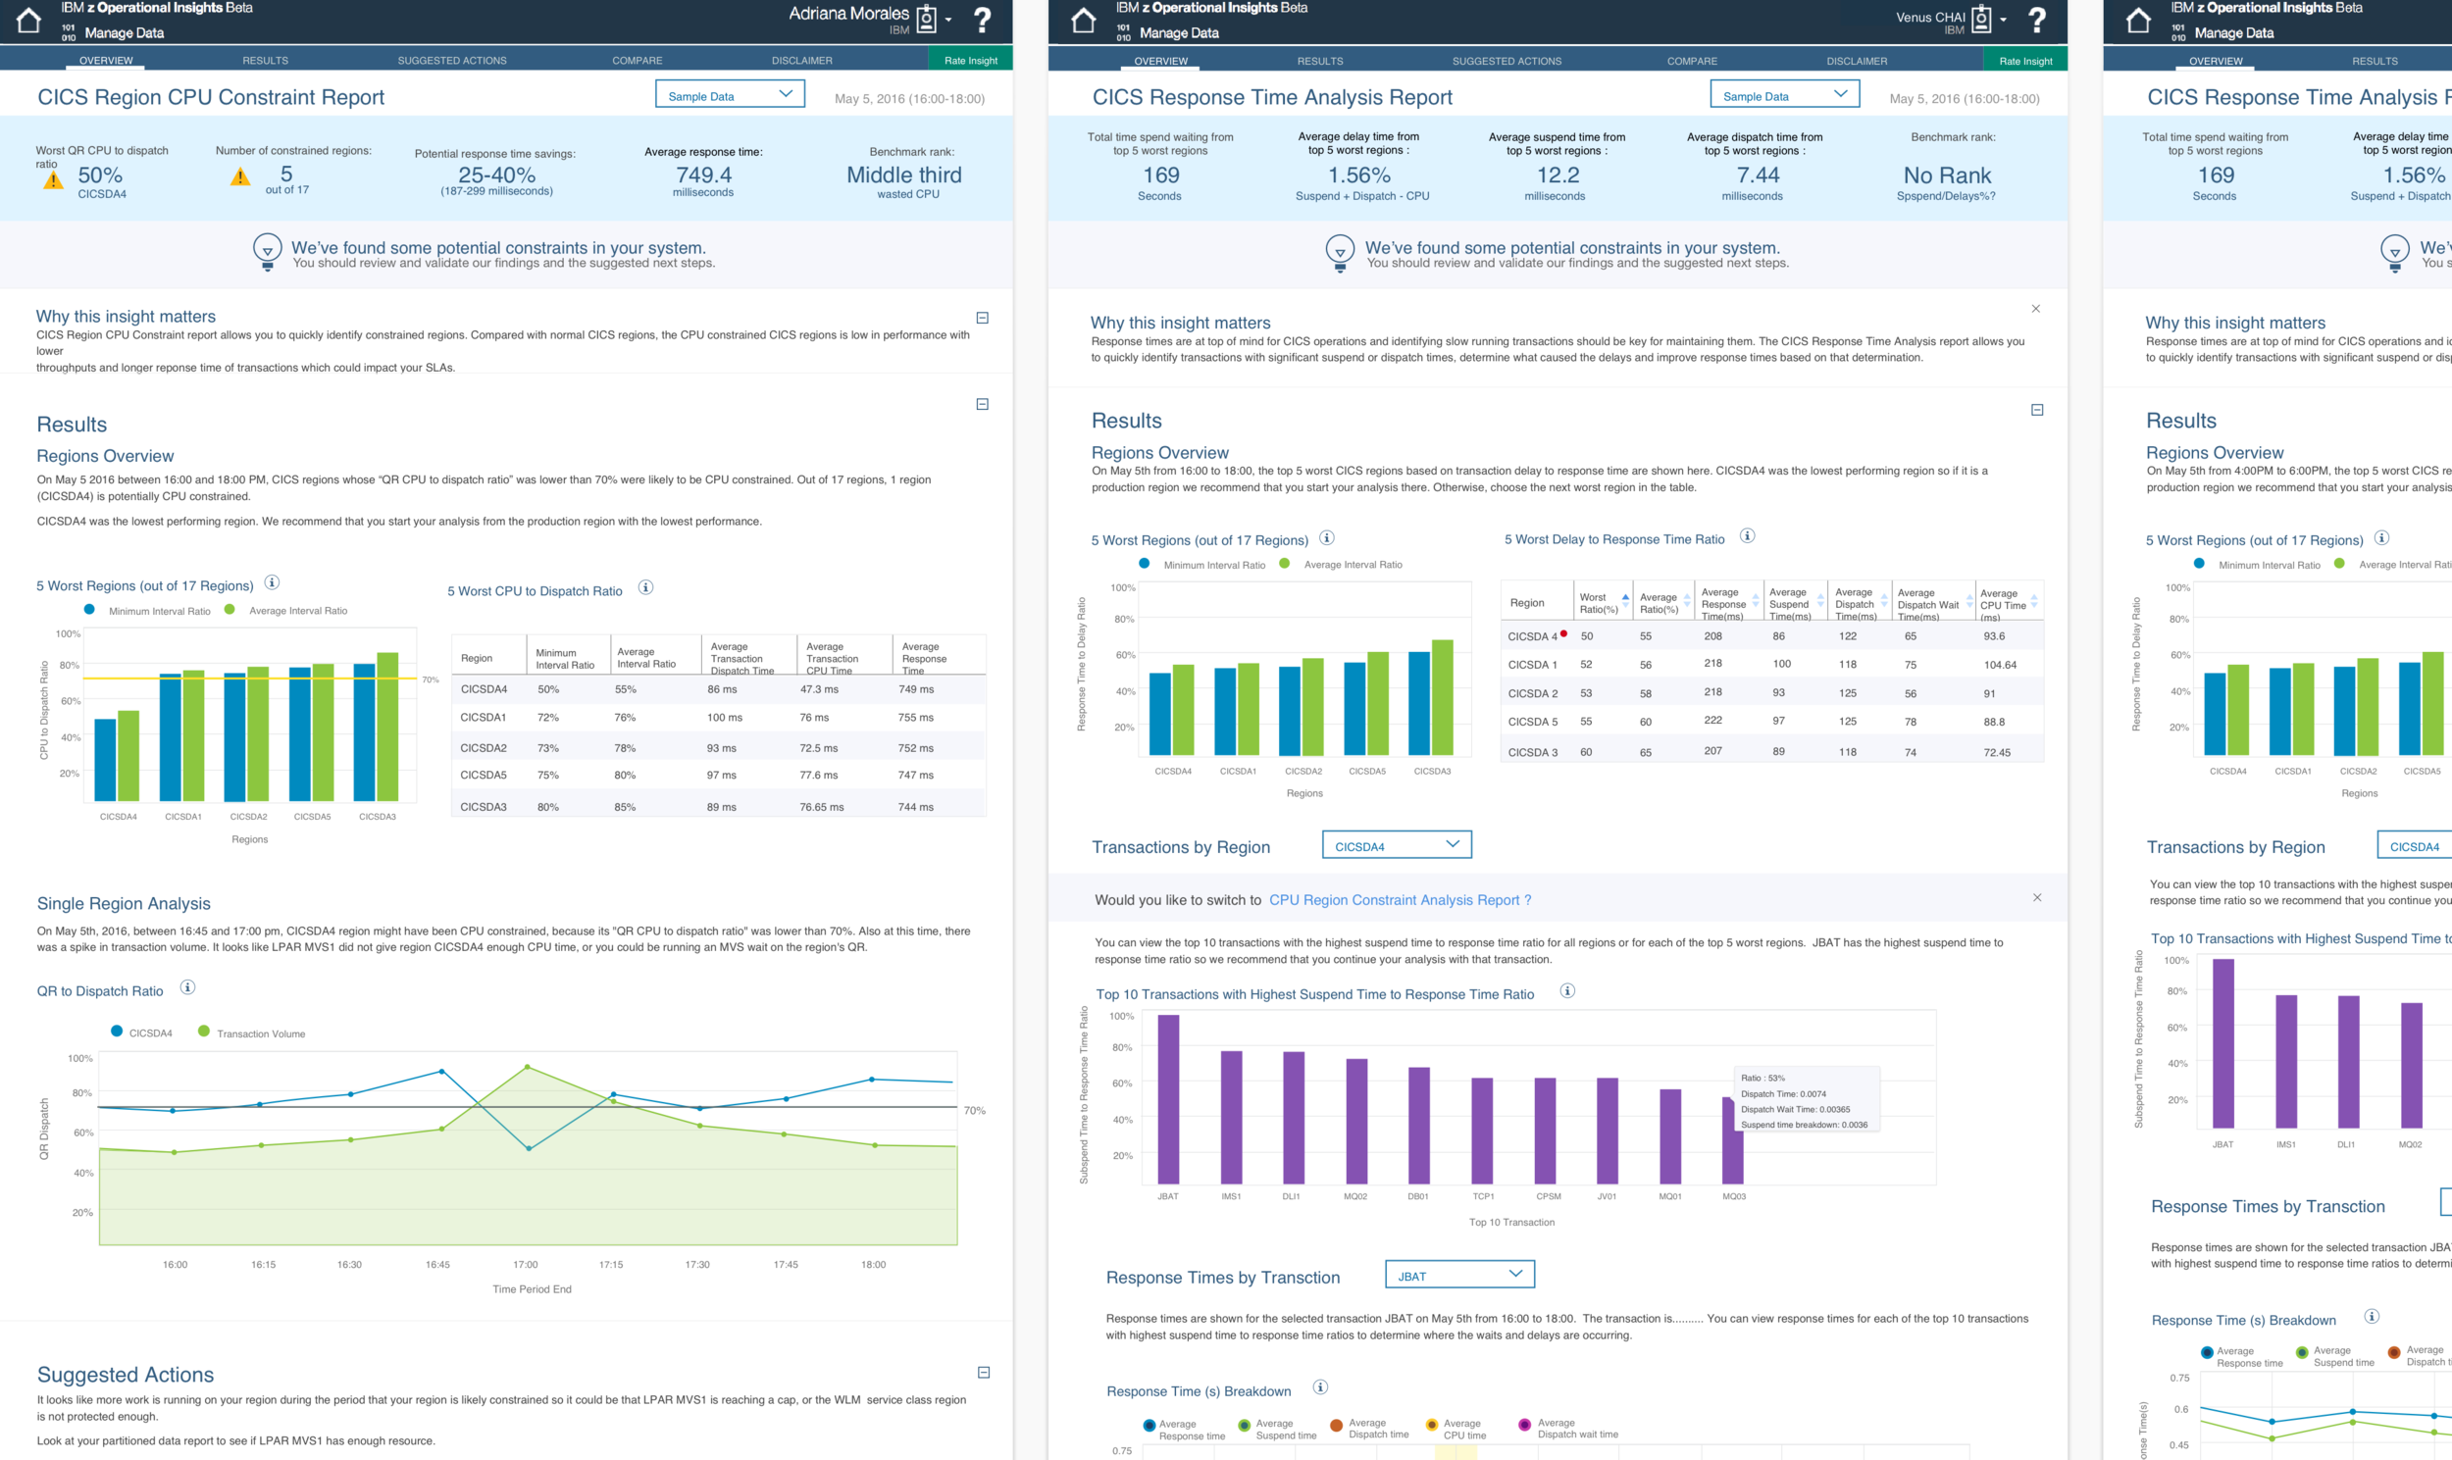Expand the JBAT transaction dropdown
The height and width of the screenshot is (1460, 2452).
pos(1459,1275)
